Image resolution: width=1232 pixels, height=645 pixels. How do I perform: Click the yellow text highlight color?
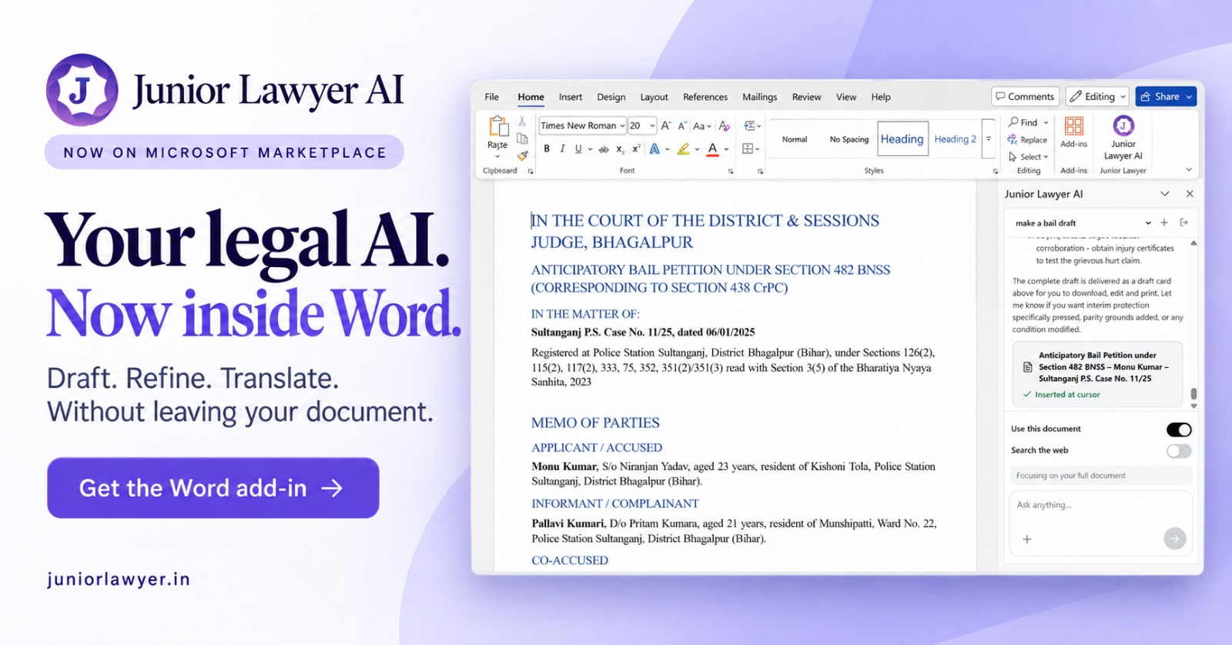coord(683,149)
